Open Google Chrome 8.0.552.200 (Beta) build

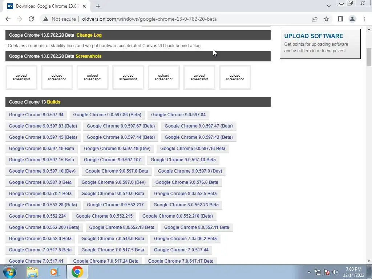coord(44,227)
